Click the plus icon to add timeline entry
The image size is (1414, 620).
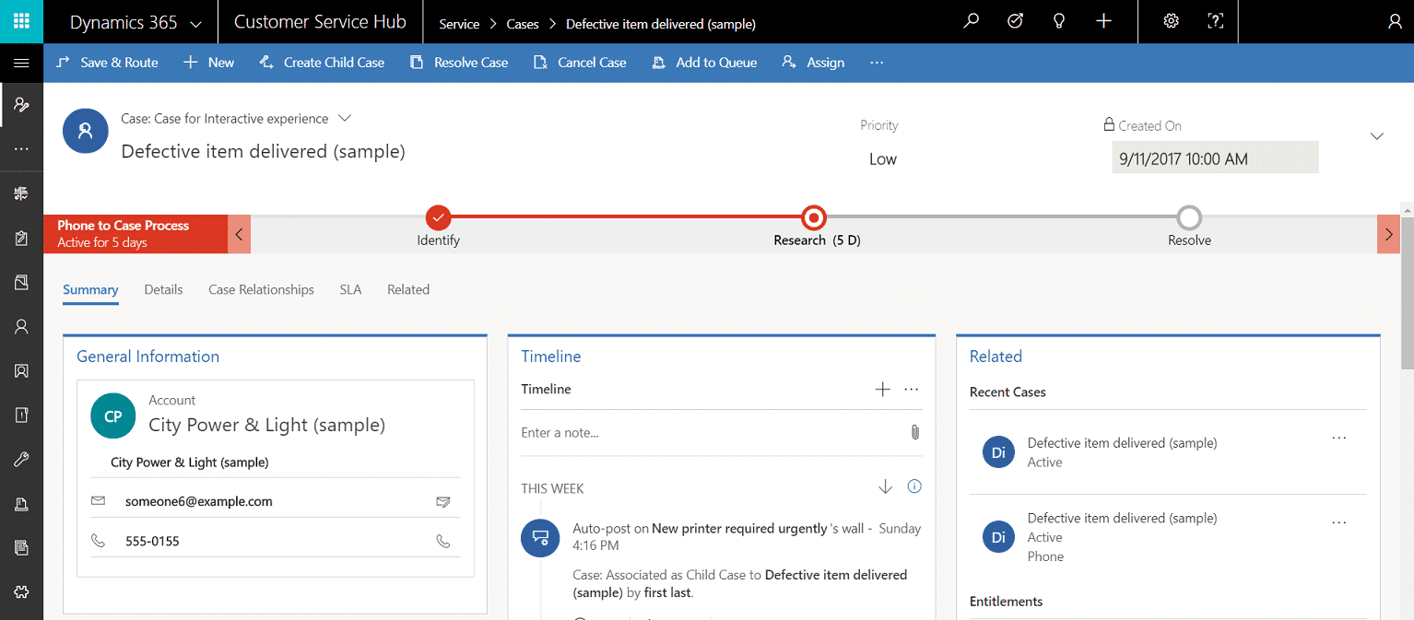(x=882, y=390)
